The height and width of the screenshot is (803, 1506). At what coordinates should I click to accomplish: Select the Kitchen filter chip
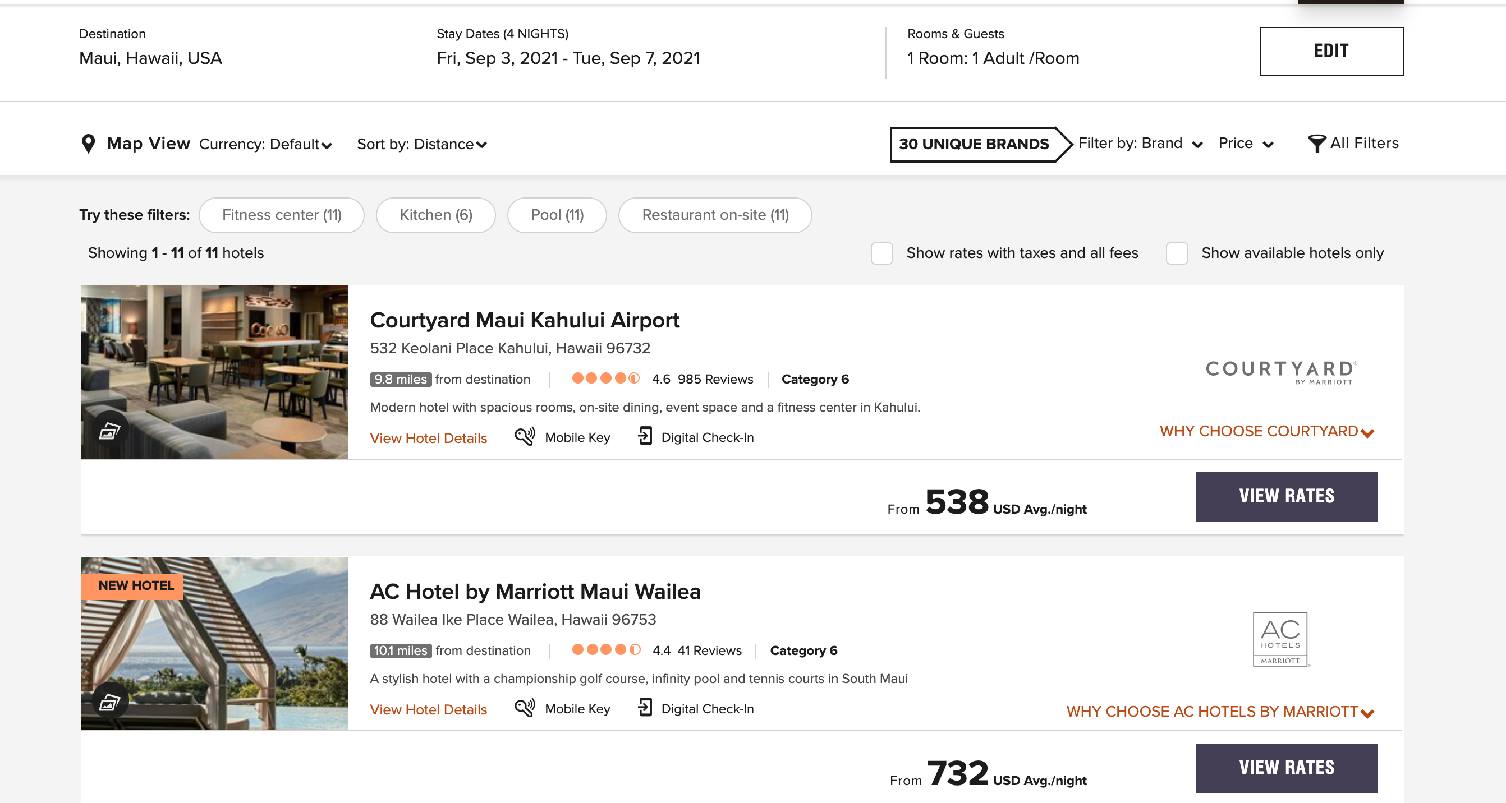tap(435, 215)
